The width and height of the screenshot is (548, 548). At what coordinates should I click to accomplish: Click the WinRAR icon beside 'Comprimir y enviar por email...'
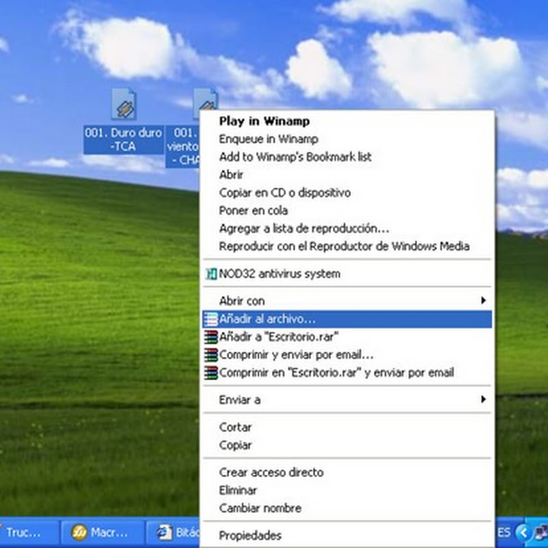click(x=211, y=355)
